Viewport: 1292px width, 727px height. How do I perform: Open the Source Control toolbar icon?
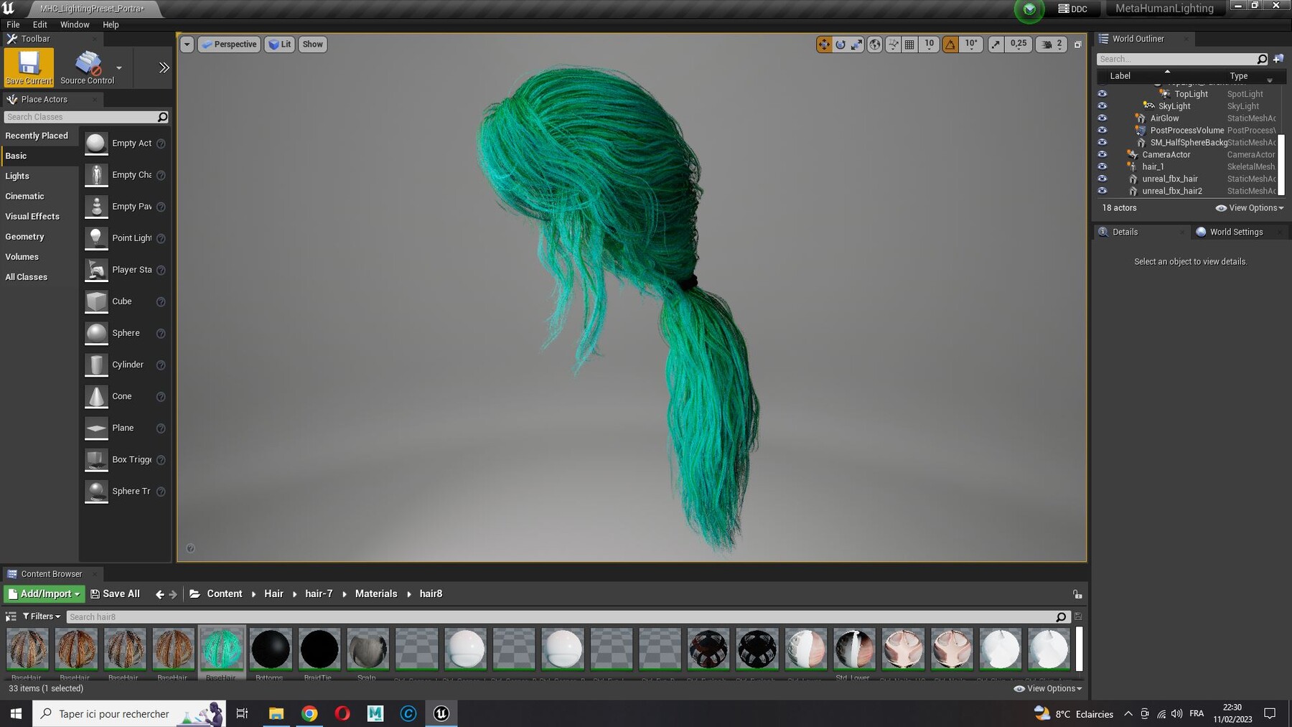(88, 67)
